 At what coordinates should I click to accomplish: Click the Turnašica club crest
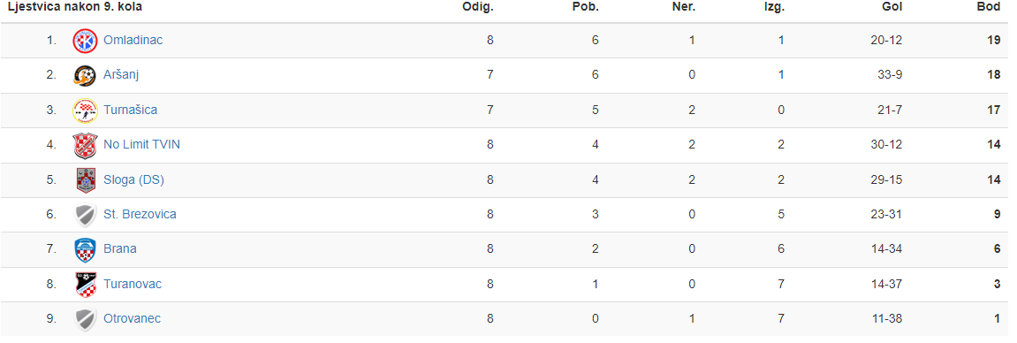coord(85,111)
